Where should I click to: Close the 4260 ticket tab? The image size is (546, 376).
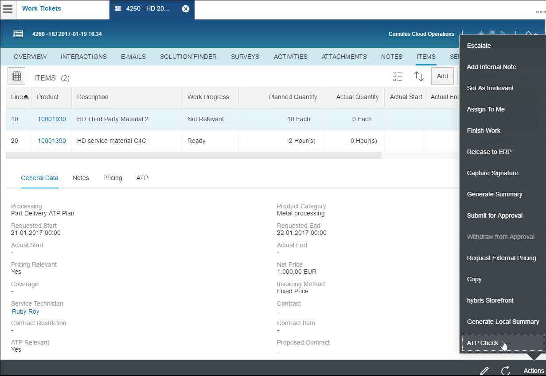[186, 9]
